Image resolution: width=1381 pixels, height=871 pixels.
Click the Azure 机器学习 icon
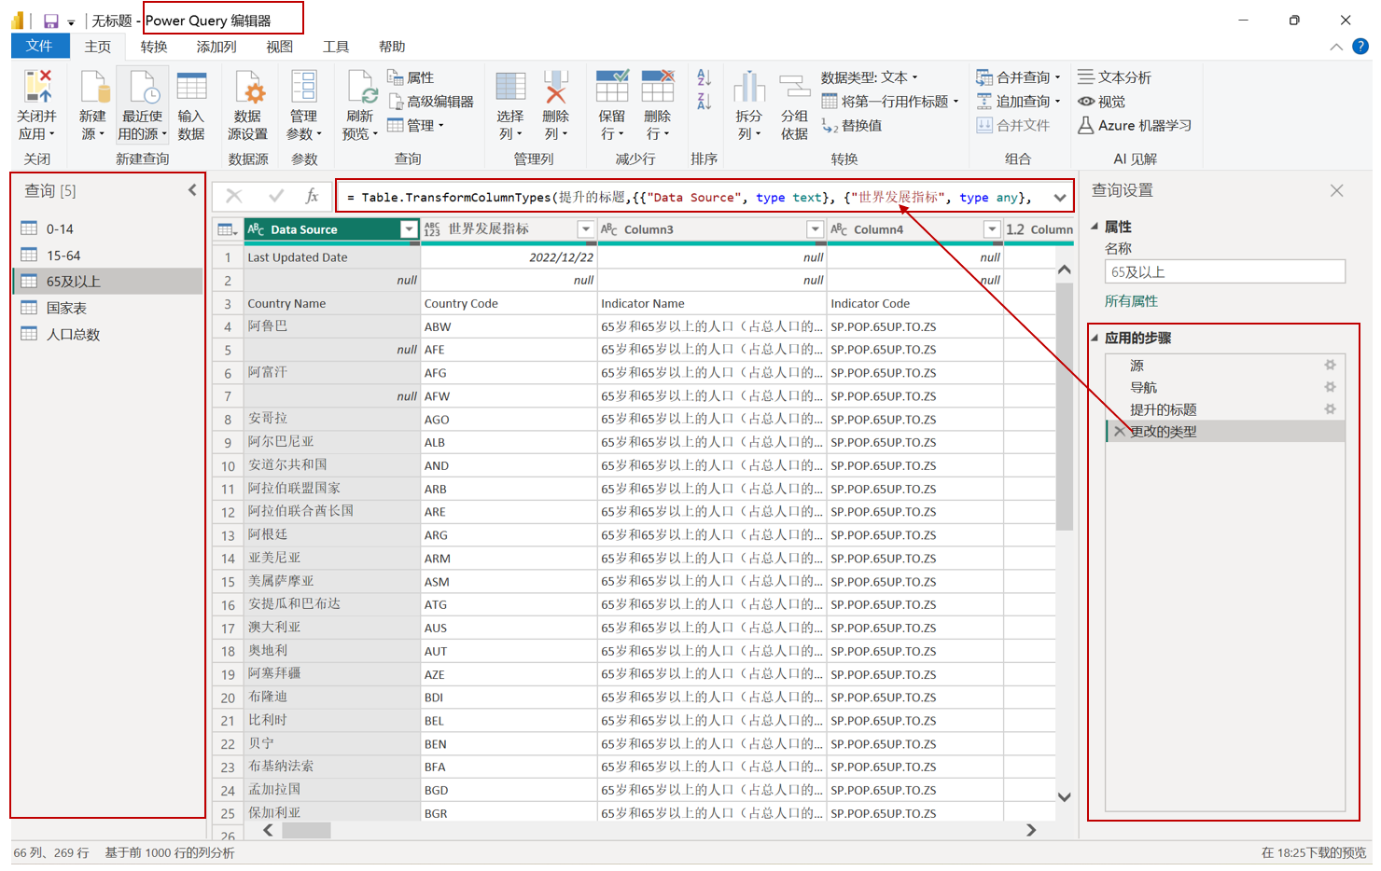click(1135, 125)
